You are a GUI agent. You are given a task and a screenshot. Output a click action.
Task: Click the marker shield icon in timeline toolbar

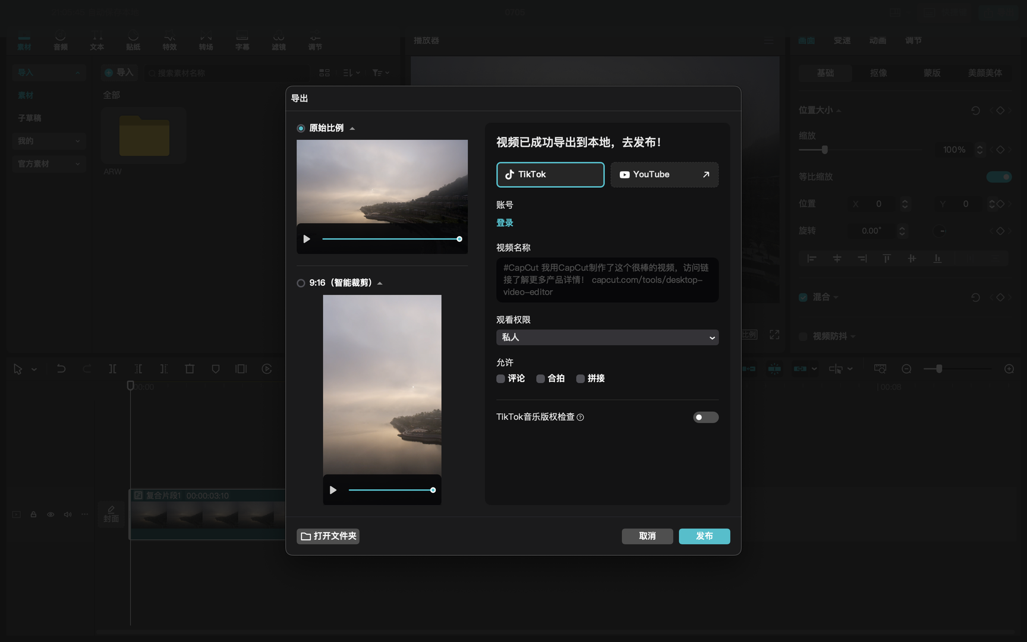click(216, 369)
